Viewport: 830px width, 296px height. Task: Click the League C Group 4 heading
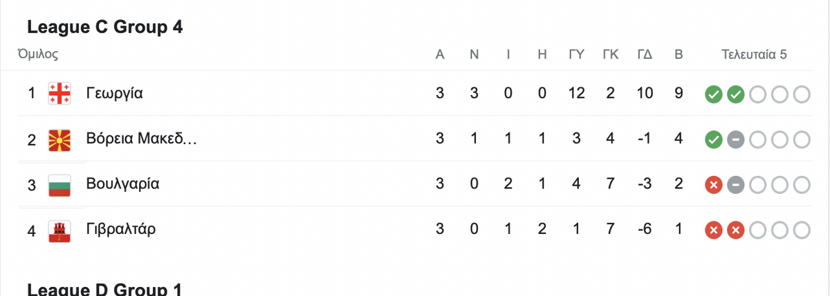[104, 27]
